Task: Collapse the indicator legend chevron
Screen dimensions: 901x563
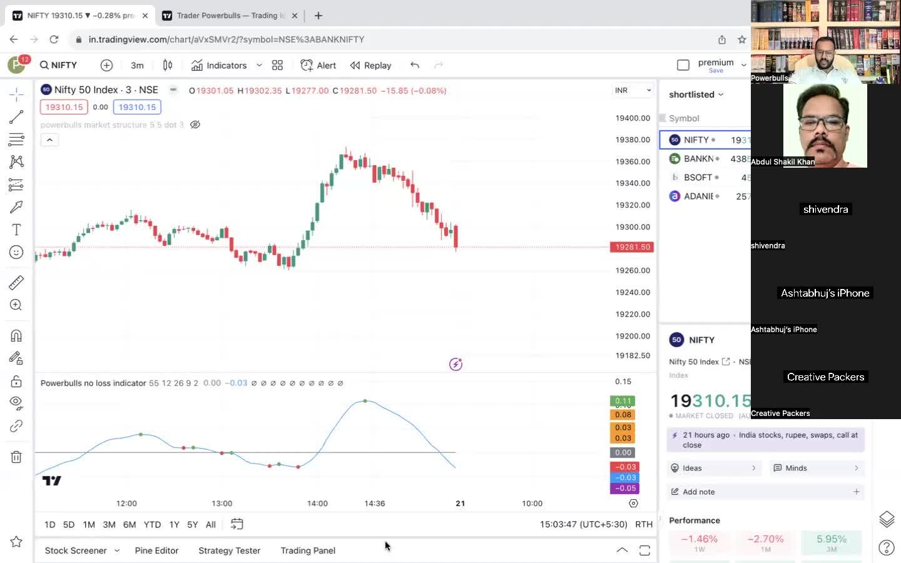Action: (49, 140)
